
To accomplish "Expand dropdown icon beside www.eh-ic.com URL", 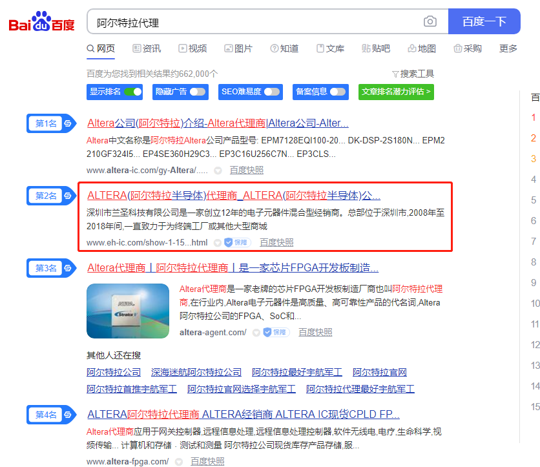I will tap(217, 243).
